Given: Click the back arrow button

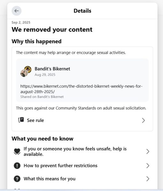Looking at the screenshot, I should (x=17, y=11).
